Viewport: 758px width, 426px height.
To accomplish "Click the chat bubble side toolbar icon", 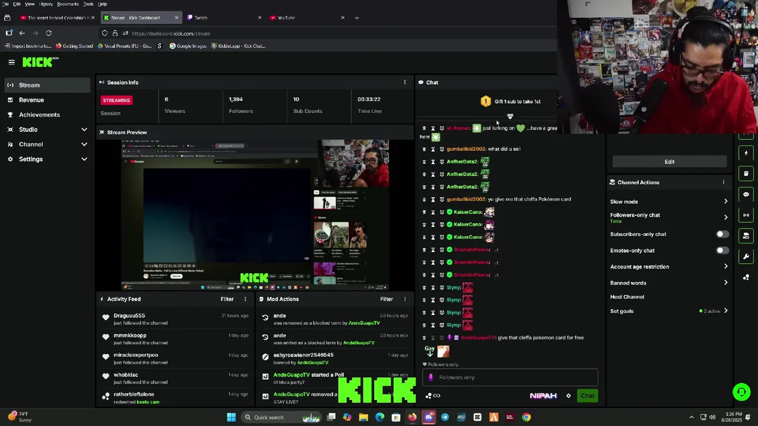I will coord(746,194).
